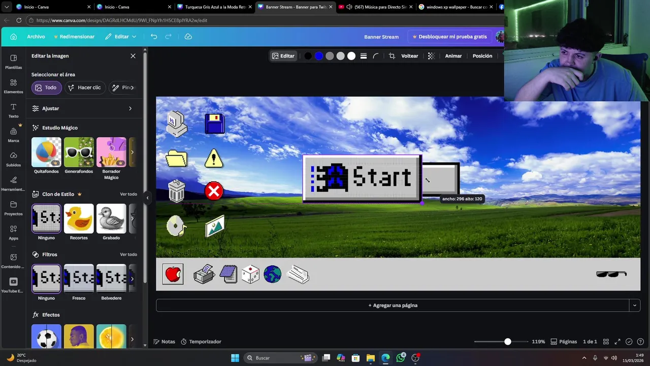The image size is (650, 366).
Task: Click the Windows Start button
Action: (235, 358)
